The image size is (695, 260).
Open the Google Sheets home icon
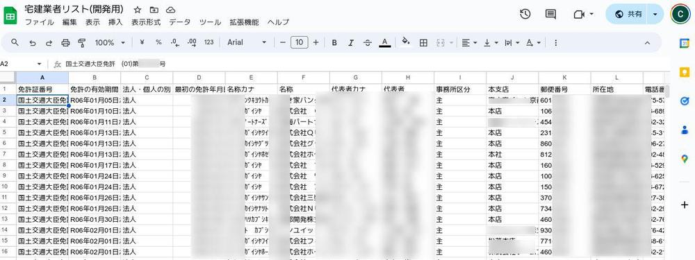click(10, 17)
